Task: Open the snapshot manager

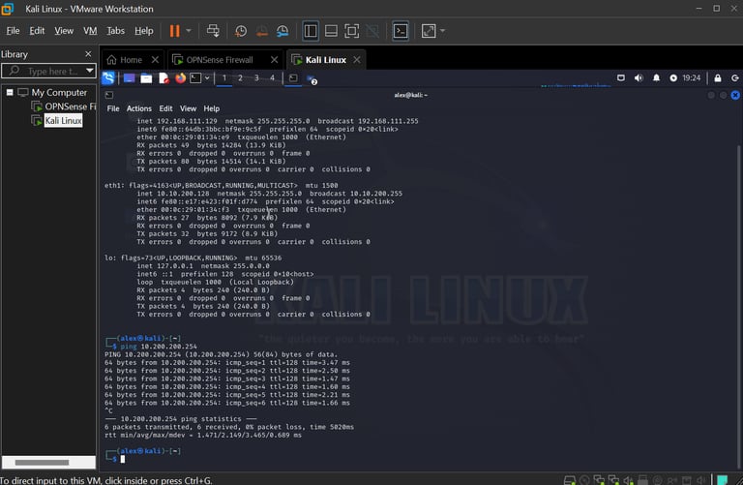Action: (282, 31)
